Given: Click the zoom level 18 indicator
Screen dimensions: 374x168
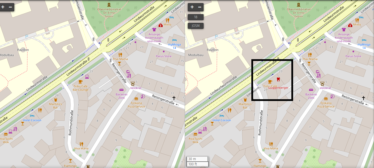Looking at the screenshot, I should [x=196, y=17].
